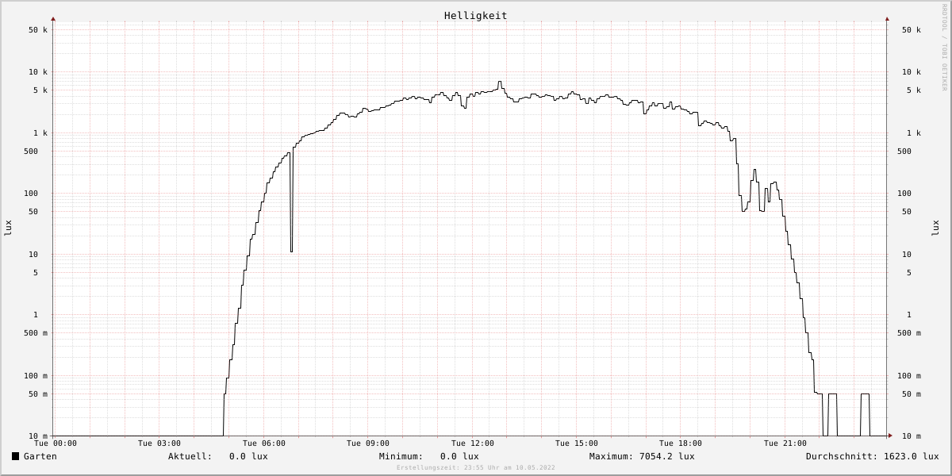Image resolution: width=952 pixels, height=476 pixels.
Task: Select the "10 m" label on right axis
Action: pos(912,436)
